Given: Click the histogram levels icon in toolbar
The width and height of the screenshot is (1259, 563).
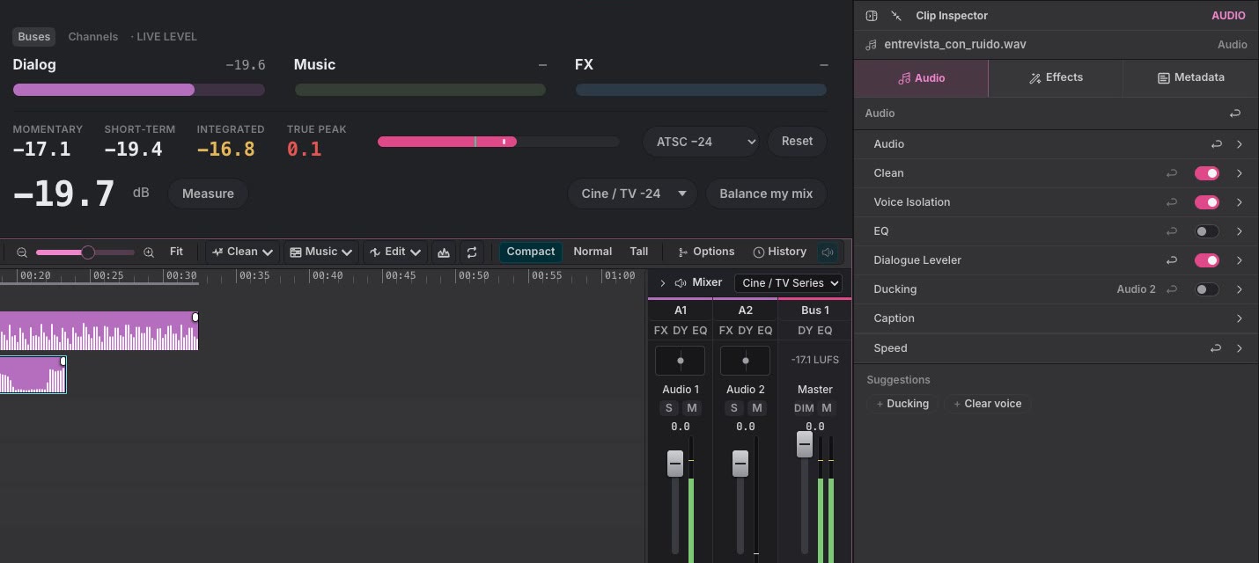Looking at the screenshot, I should tap(444, 252).
